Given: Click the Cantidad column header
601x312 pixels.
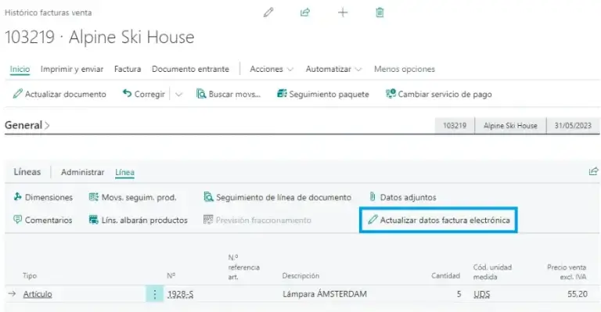Looking at the screenshot, I should (x=445, y=275).
